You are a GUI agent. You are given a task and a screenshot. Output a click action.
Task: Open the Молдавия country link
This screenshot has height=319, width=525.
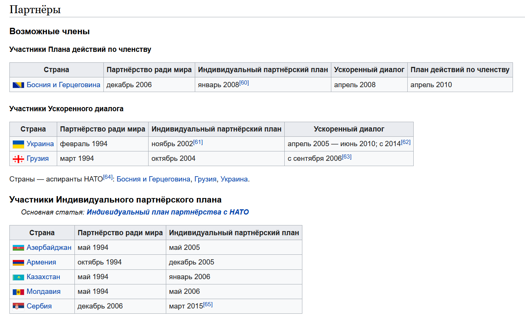coord(44,292)
